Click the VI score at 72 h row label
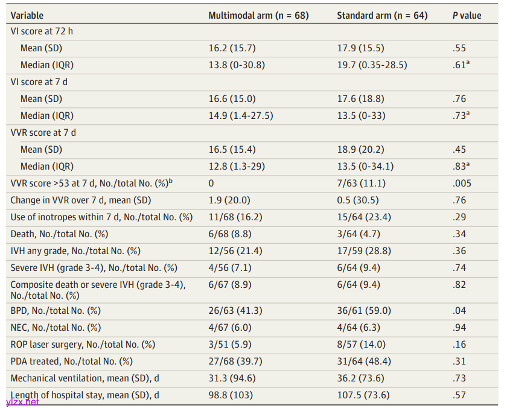 coord(42,31)
